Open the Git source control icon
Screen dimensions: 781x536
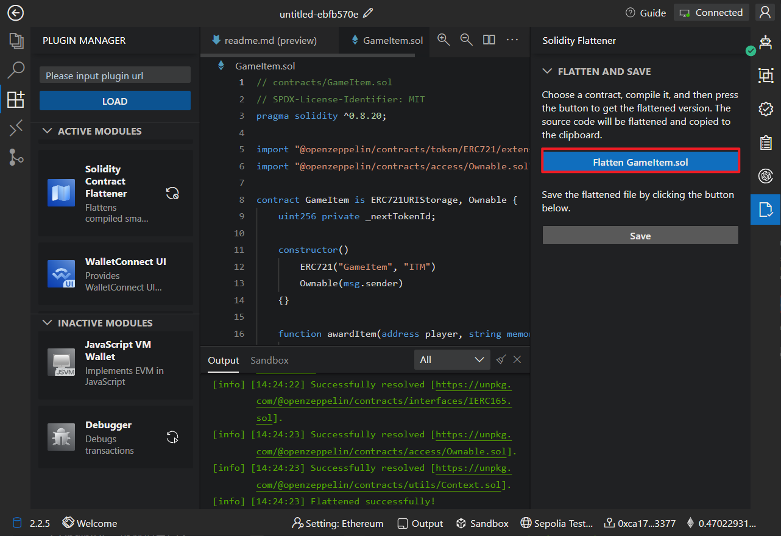point(16,157)
